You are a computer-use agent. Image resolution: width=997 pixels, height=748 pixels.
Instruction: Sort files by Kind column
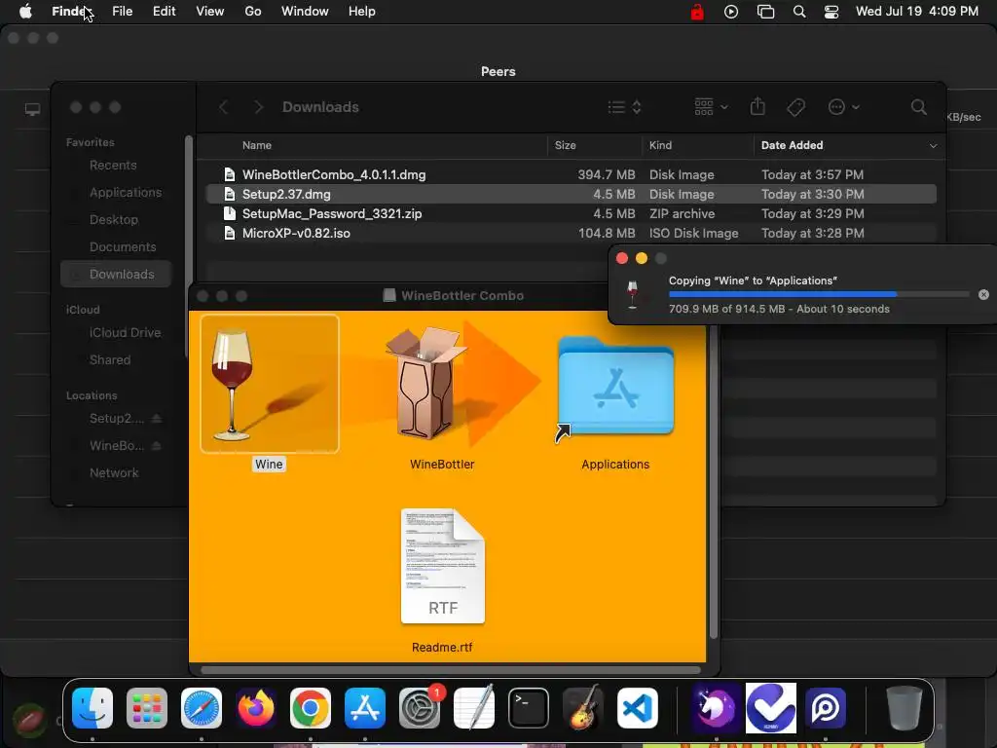(x=660, y=145)
